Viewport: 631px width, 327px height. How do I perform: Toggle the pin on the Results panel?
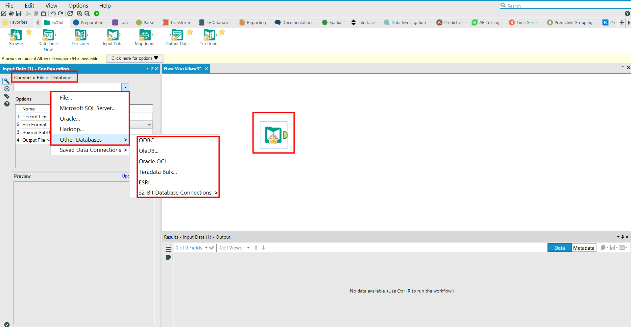(x=622, y=237)
